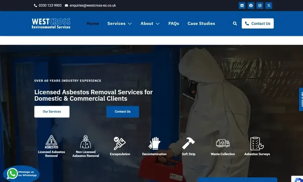This screenshot has height=182, width=303.
Task: Click the white Contact Us button in header
Action: click(258, 24)
